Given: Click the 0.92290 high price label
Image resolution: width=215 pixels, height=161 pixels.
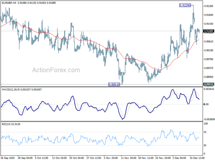Looking at the screenshot, I should [x=185, y=5].
